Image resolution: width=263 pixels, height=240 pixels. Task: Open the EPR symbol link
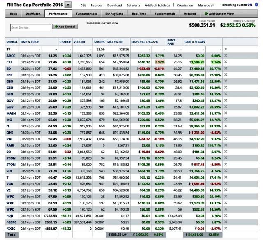[x=9, y=75]
